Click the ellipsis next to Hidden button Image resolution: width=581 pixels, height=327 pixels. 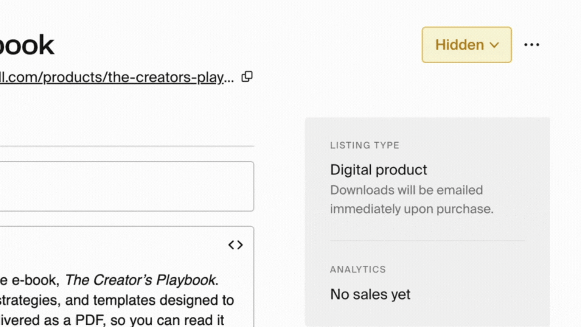[532, 44]
